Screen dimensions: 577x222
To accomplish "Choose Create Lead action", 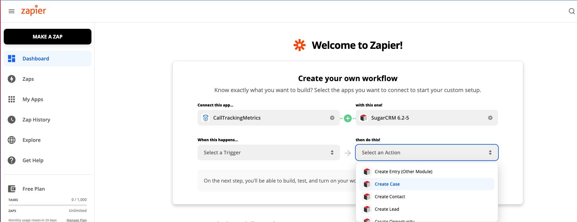I will (x=427, y=209).
